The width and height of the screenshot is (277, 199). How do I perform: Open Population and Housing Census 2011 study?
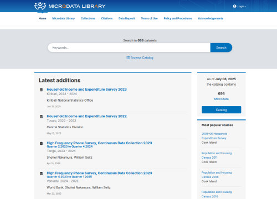pyautogui.click(x=217, y=155)
